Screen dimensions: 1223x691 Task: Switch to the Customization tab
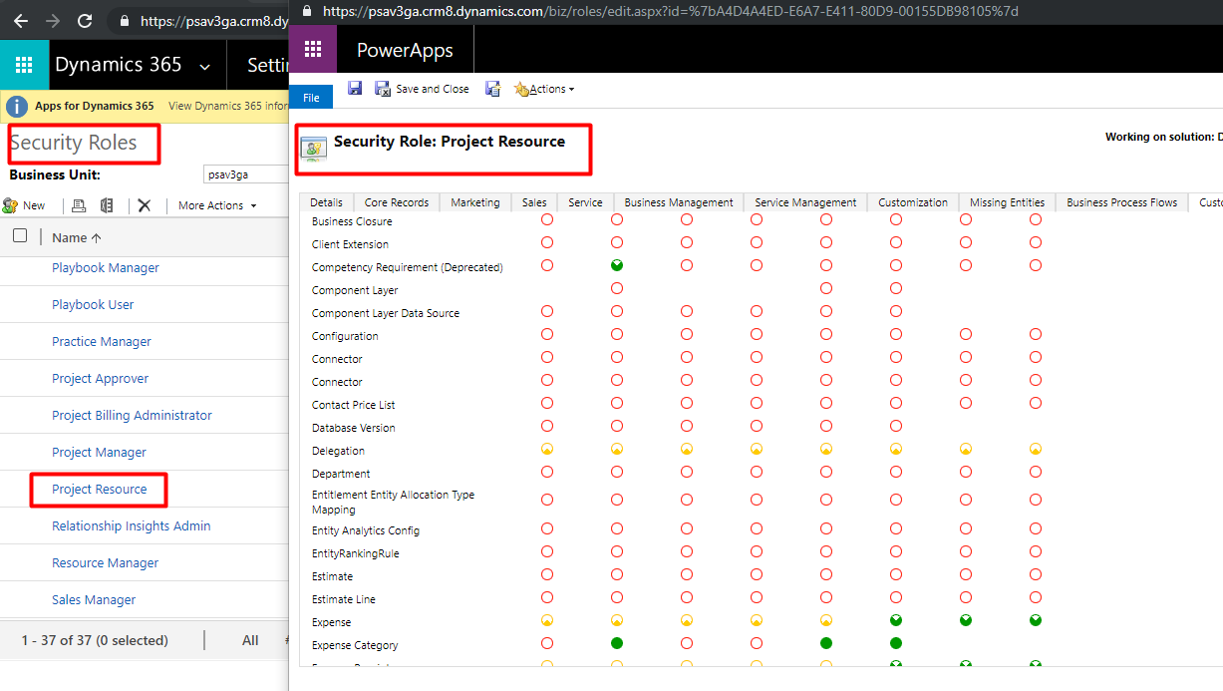(912, 202)
